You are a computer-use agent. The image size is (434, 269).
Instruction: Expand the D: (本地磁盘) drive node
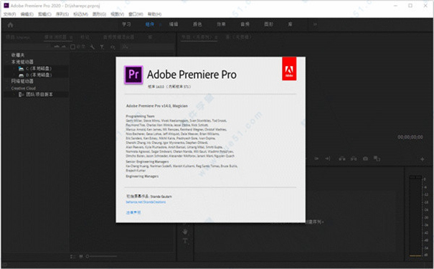click(14, 75)
